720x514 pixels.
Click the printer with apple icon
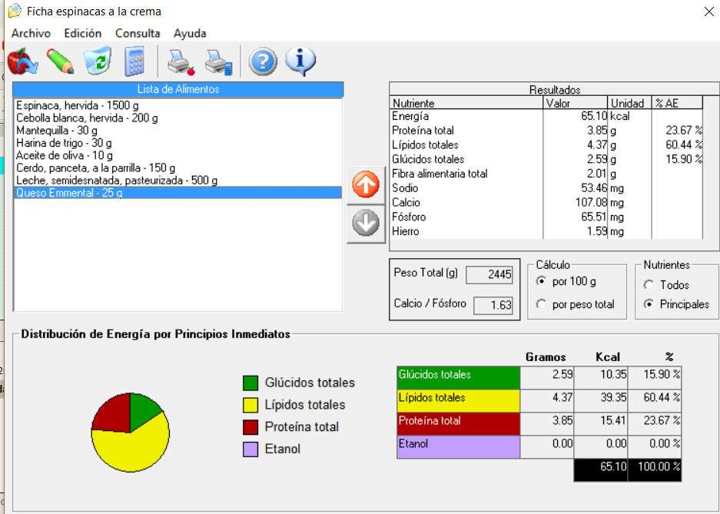coord(181,61)
